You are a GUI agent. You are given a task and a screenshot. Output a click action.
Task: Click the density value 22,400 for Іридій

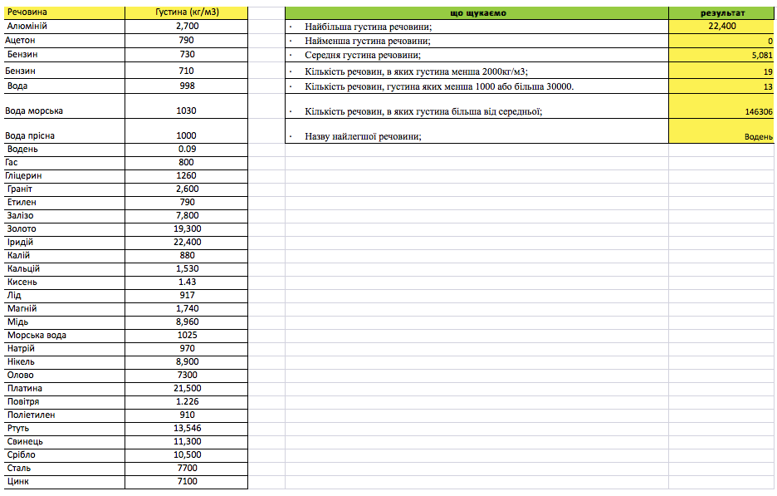(187, 243)
